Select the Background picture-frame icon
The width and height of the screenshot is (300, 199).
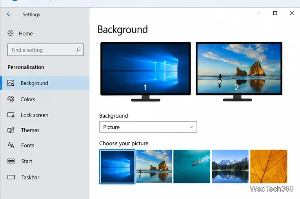(11, 83)
